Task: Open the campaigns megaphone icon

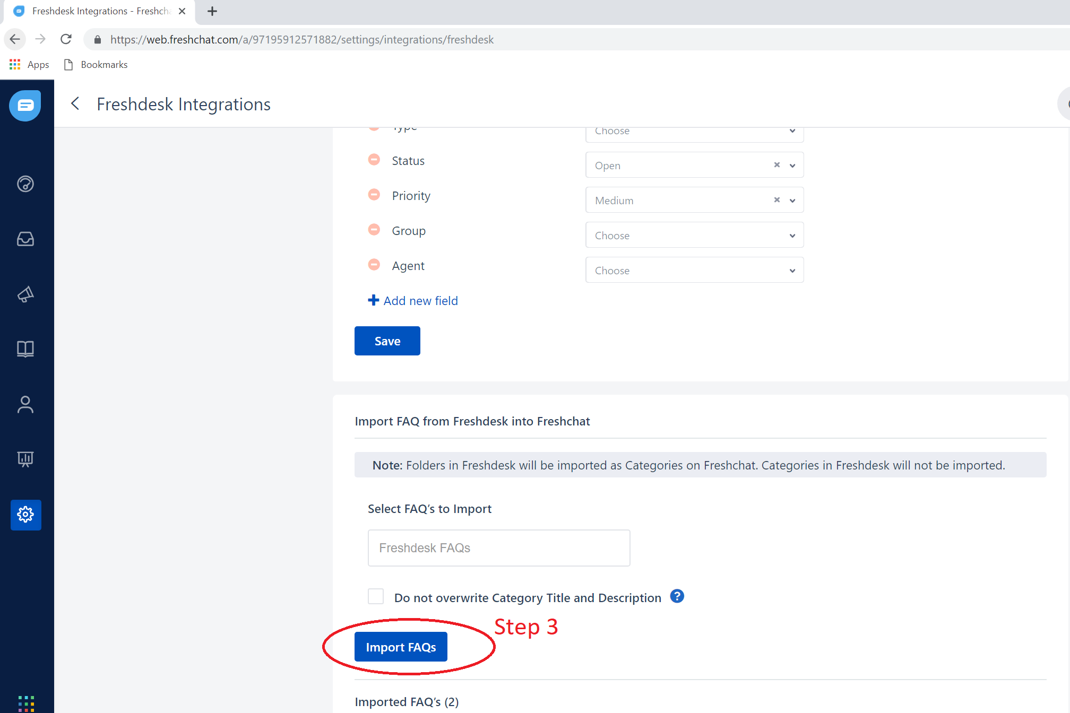Action: (x=25, y=294)
